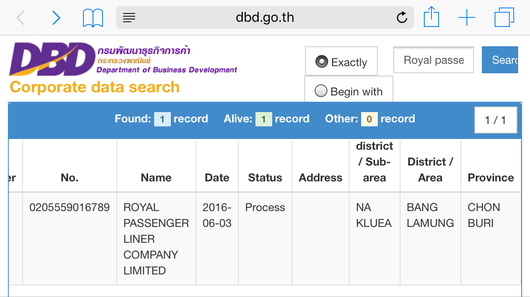Click the Province column header
This screenshot has width=530, height=297.
click(x=491, y=178)
